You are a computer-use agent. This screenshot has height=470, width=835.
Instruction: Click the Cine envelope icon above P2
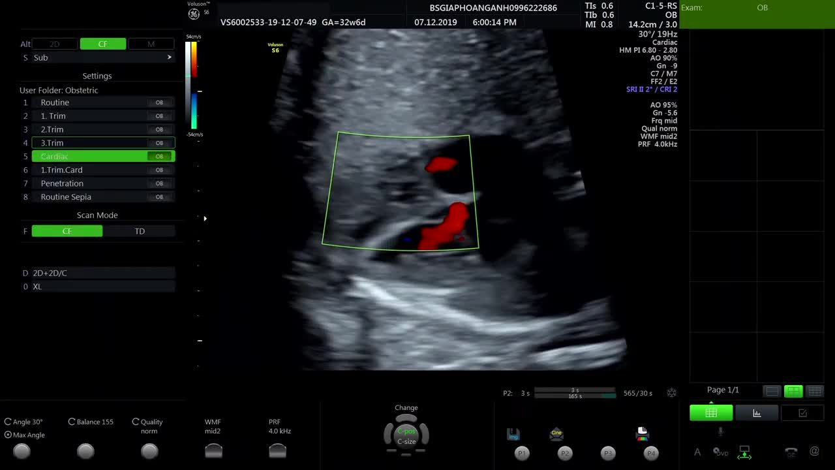(x=556, y=434)
